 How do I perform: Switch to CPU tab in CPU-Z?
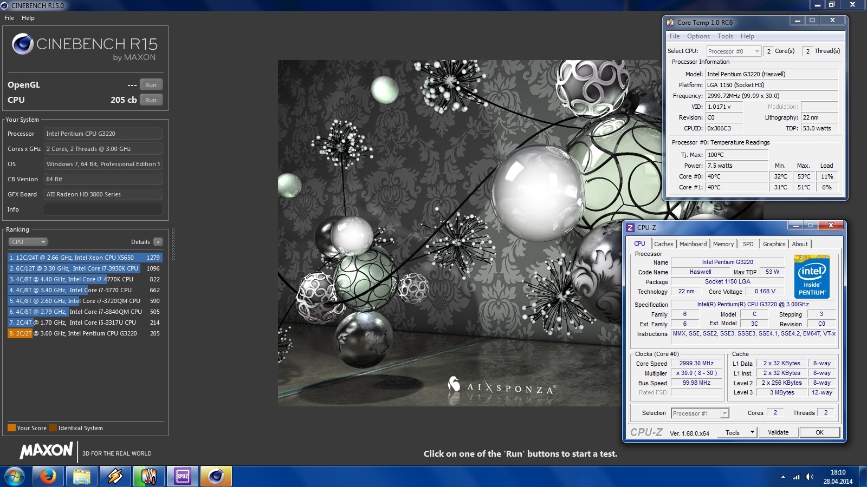point(639,244)
